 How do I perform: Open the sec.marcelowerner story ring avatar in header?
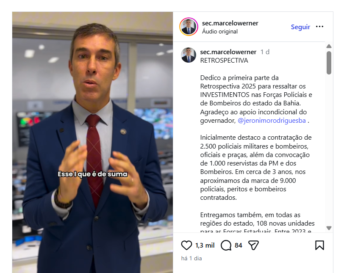pyautogui.click(x=189, y=27)
